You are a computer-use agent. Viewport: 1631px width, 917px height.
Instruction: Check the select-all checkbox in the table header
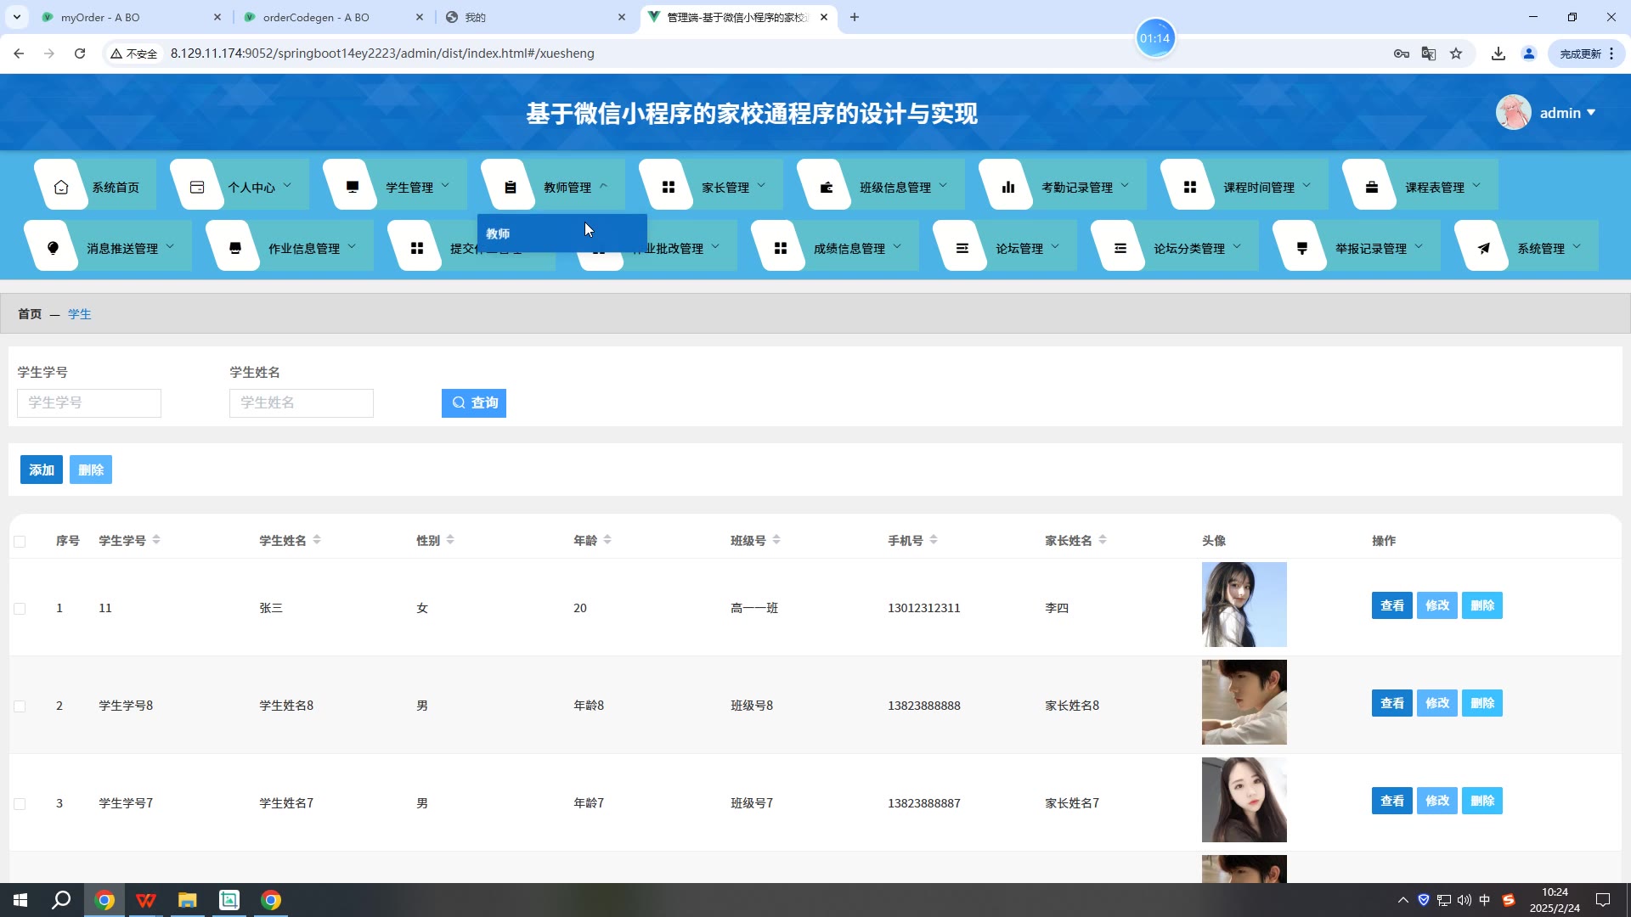coord(20,542)
